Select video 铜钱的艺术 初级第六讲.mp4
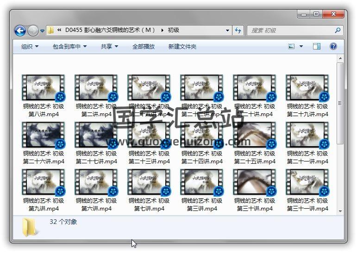The height and width of the screenshot is (254, 357). coord(96,190)
